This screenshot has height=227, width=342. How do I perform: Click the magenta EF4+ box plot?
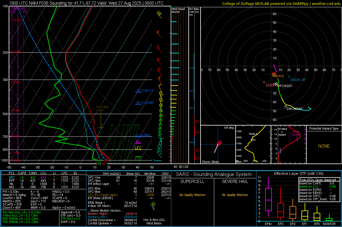[x=268, y=197]
